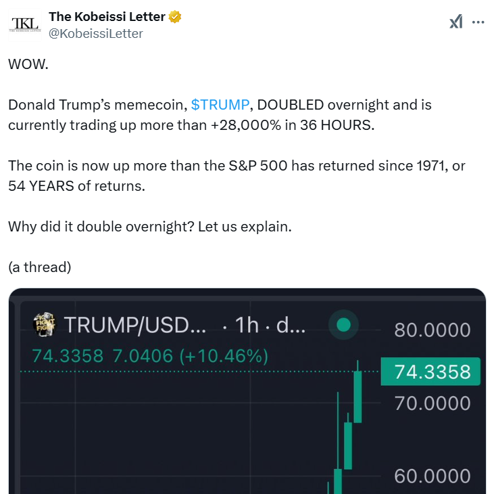Click the 80.0000 price axis label
Image resolution: width=494 pixels, height=494 pixels.
432,330
